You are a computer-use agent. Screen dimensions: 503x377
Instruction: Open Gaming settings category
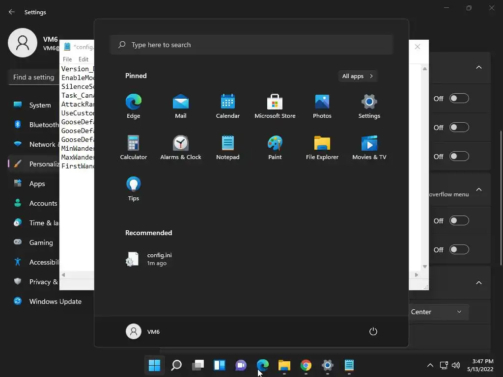coord(34,242)
